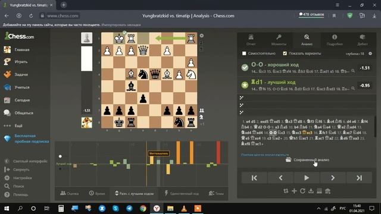
Task: Open Skype from the taskbar
Action: coord(115,209)
